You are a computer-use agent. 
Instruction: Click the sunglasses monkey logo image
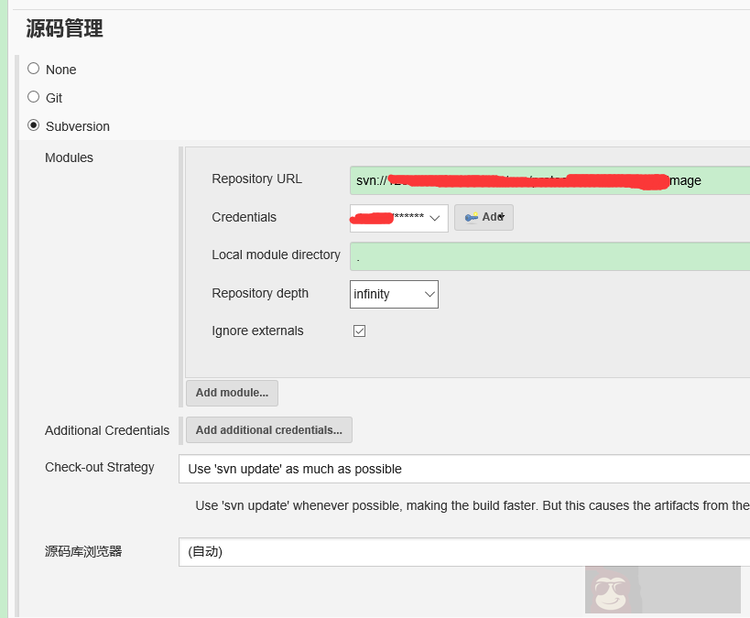coord(612,591)
